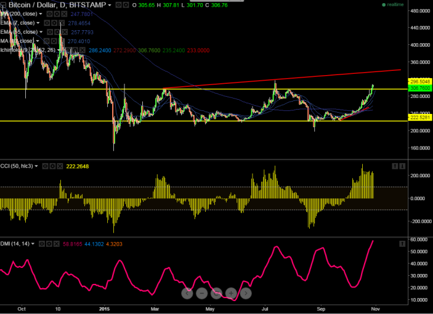Open EMA (7, close) settings gear
The height and width of the screenshot is (314, 433).
(54, 23)
